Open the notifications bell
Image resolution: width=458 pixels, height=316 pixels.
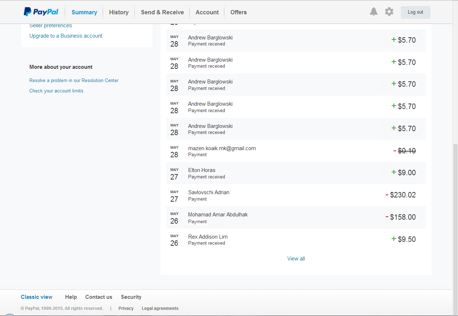(x=374, y=12)
